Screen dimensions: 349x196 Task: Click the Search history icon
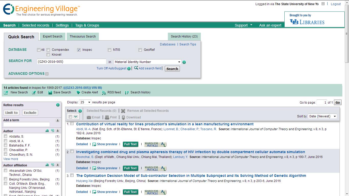tap(127, 93)
